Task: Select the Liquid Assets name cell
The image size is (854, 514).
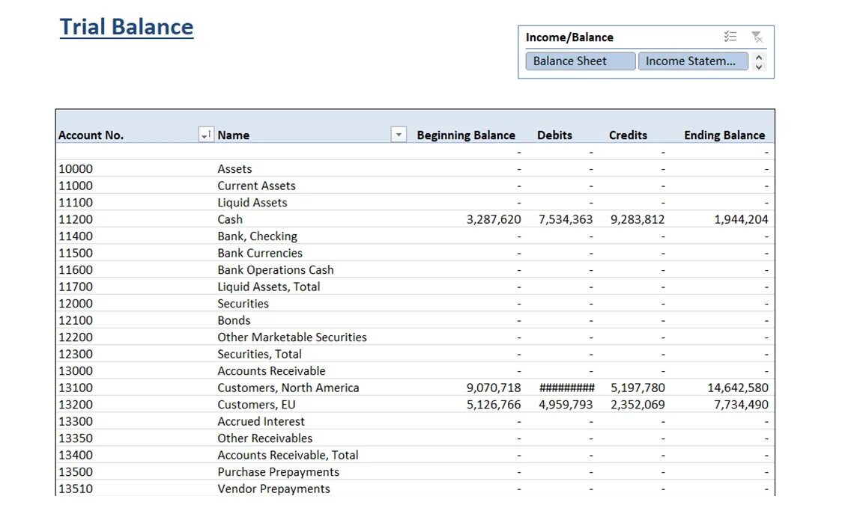Action: pos(252,202)
